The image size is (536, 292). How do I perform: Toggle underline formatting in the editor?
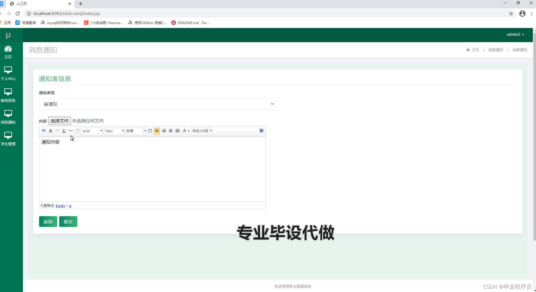tap(64, 131)
